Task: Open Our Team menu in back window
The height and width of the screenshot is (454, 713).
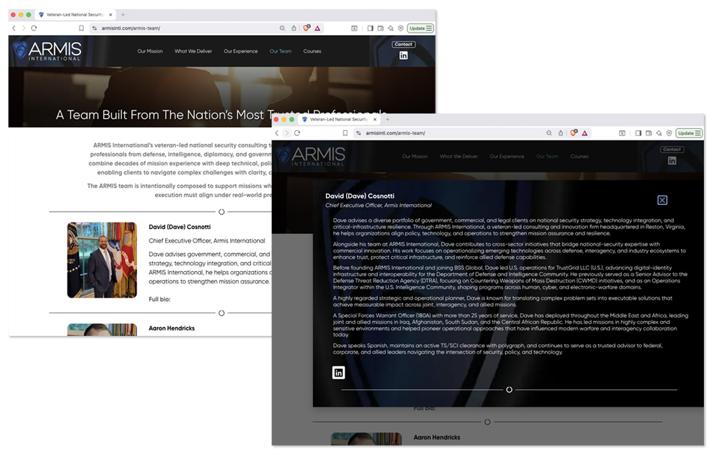Action: [281, 51]
